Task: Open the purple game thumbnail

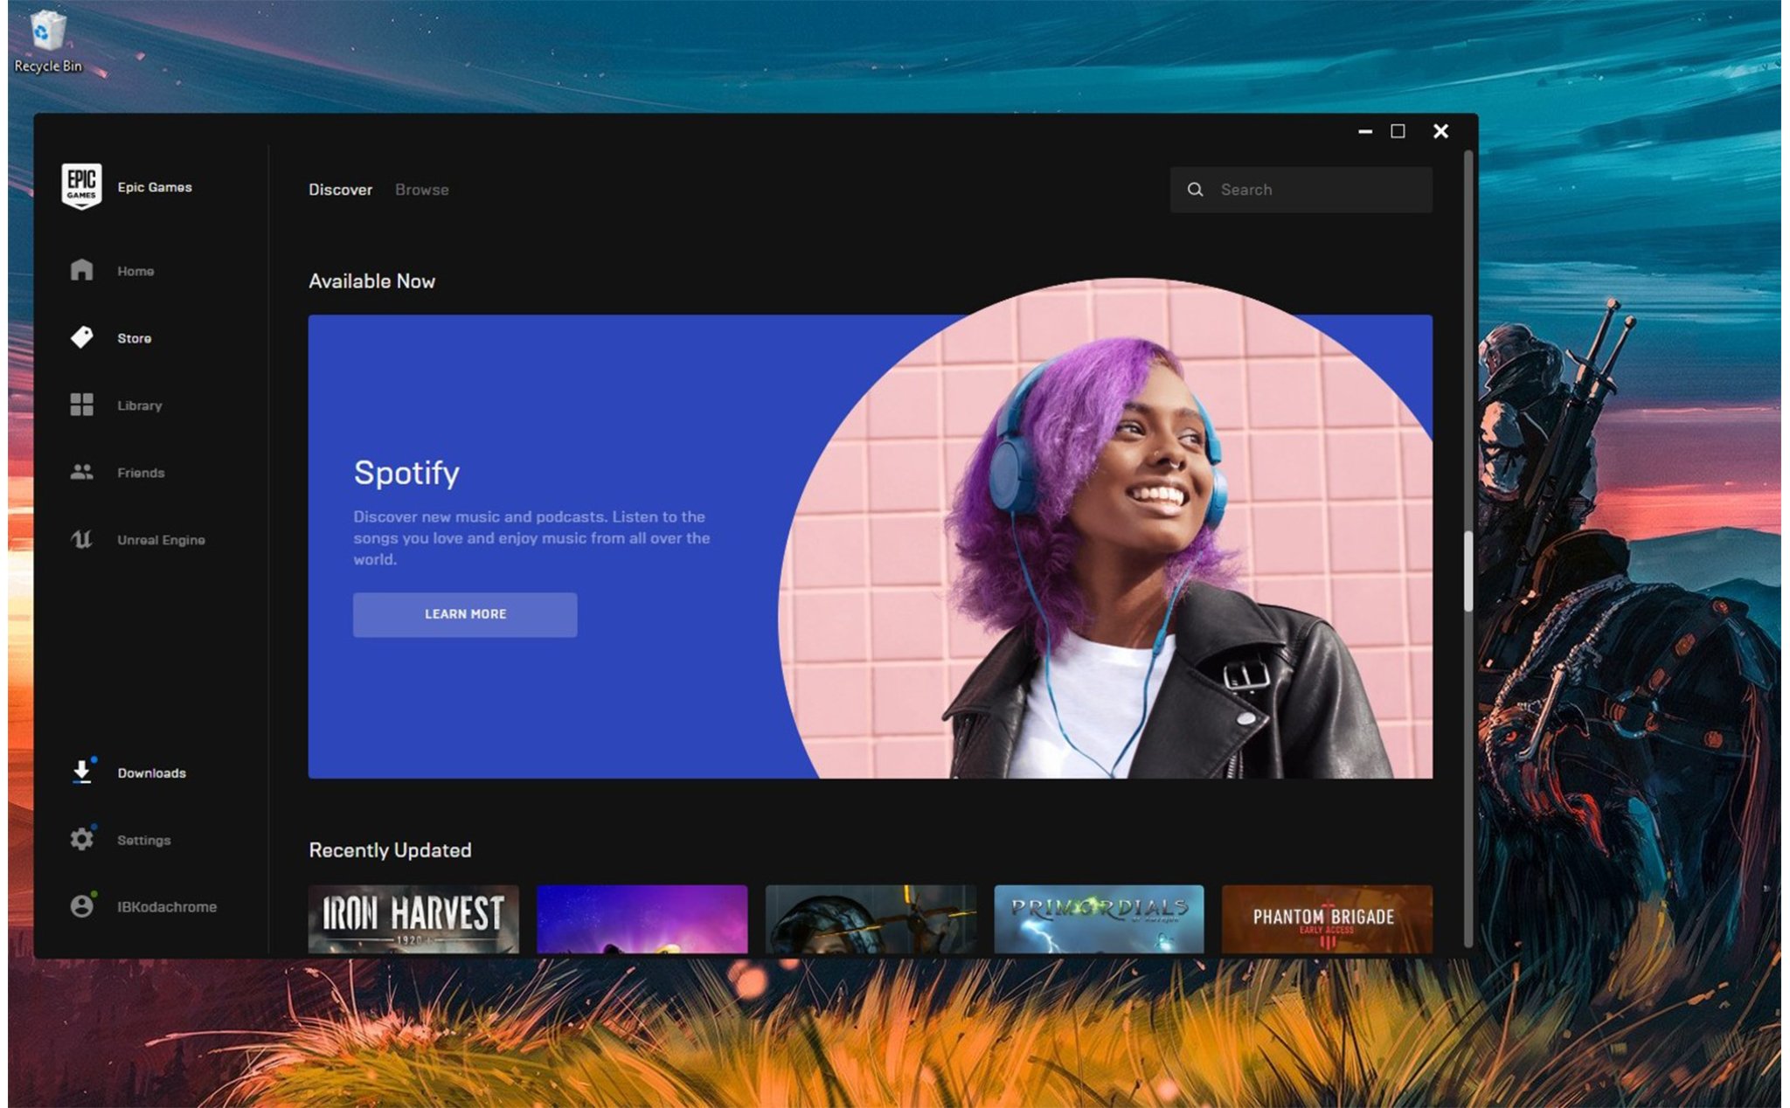Action: point(642,918)
